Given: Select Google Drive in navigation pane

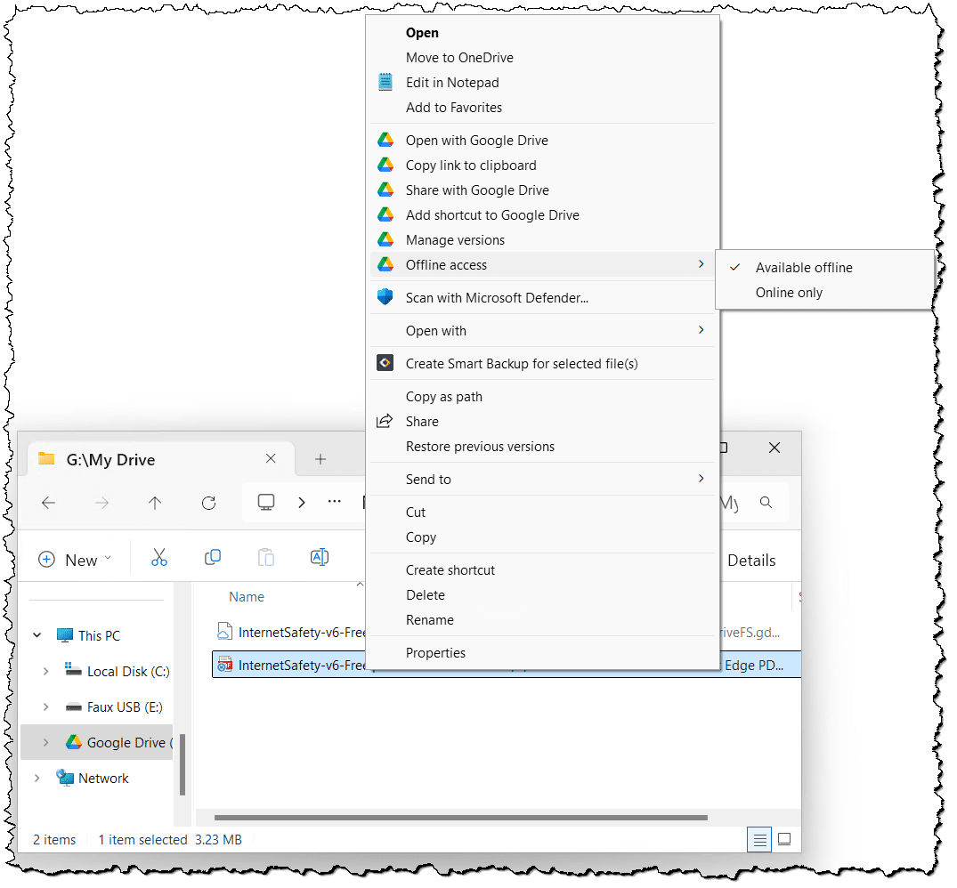Looking at the screenshot, I should click(x=125, y=743).
